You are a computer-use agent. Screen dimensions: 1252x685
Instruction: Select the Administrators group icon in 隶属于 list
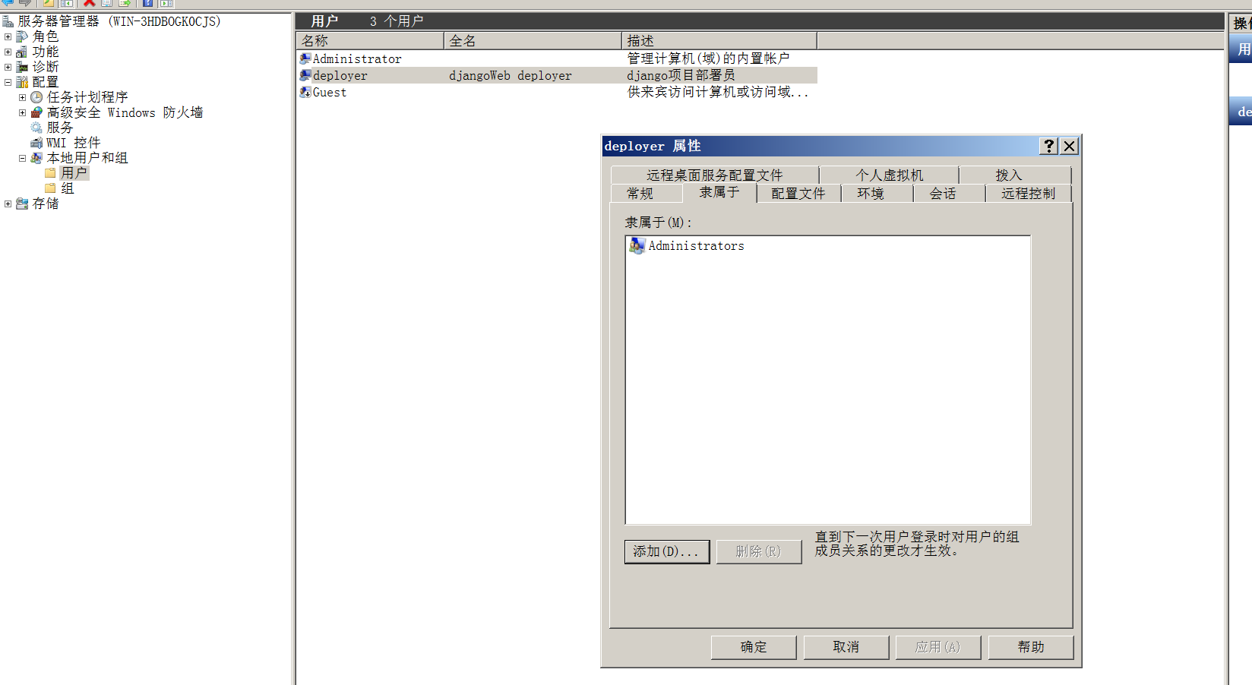click(x=637, y=245)
